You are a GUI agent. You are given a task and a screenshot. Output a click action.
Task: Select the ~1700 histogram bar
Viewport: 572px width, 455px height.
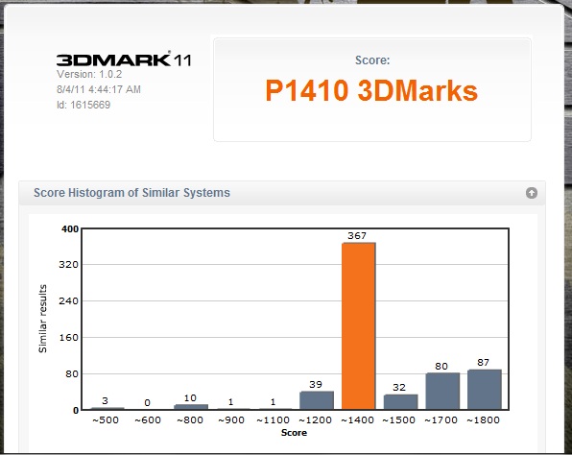click(442, 391)
